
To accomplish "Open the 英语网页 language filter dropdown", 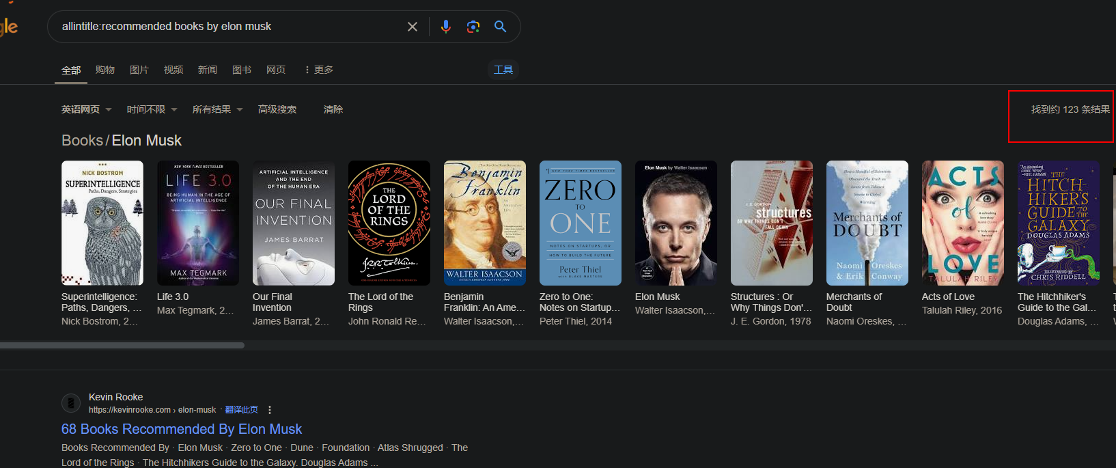I will pyautogui.click(x=86, y=109).
